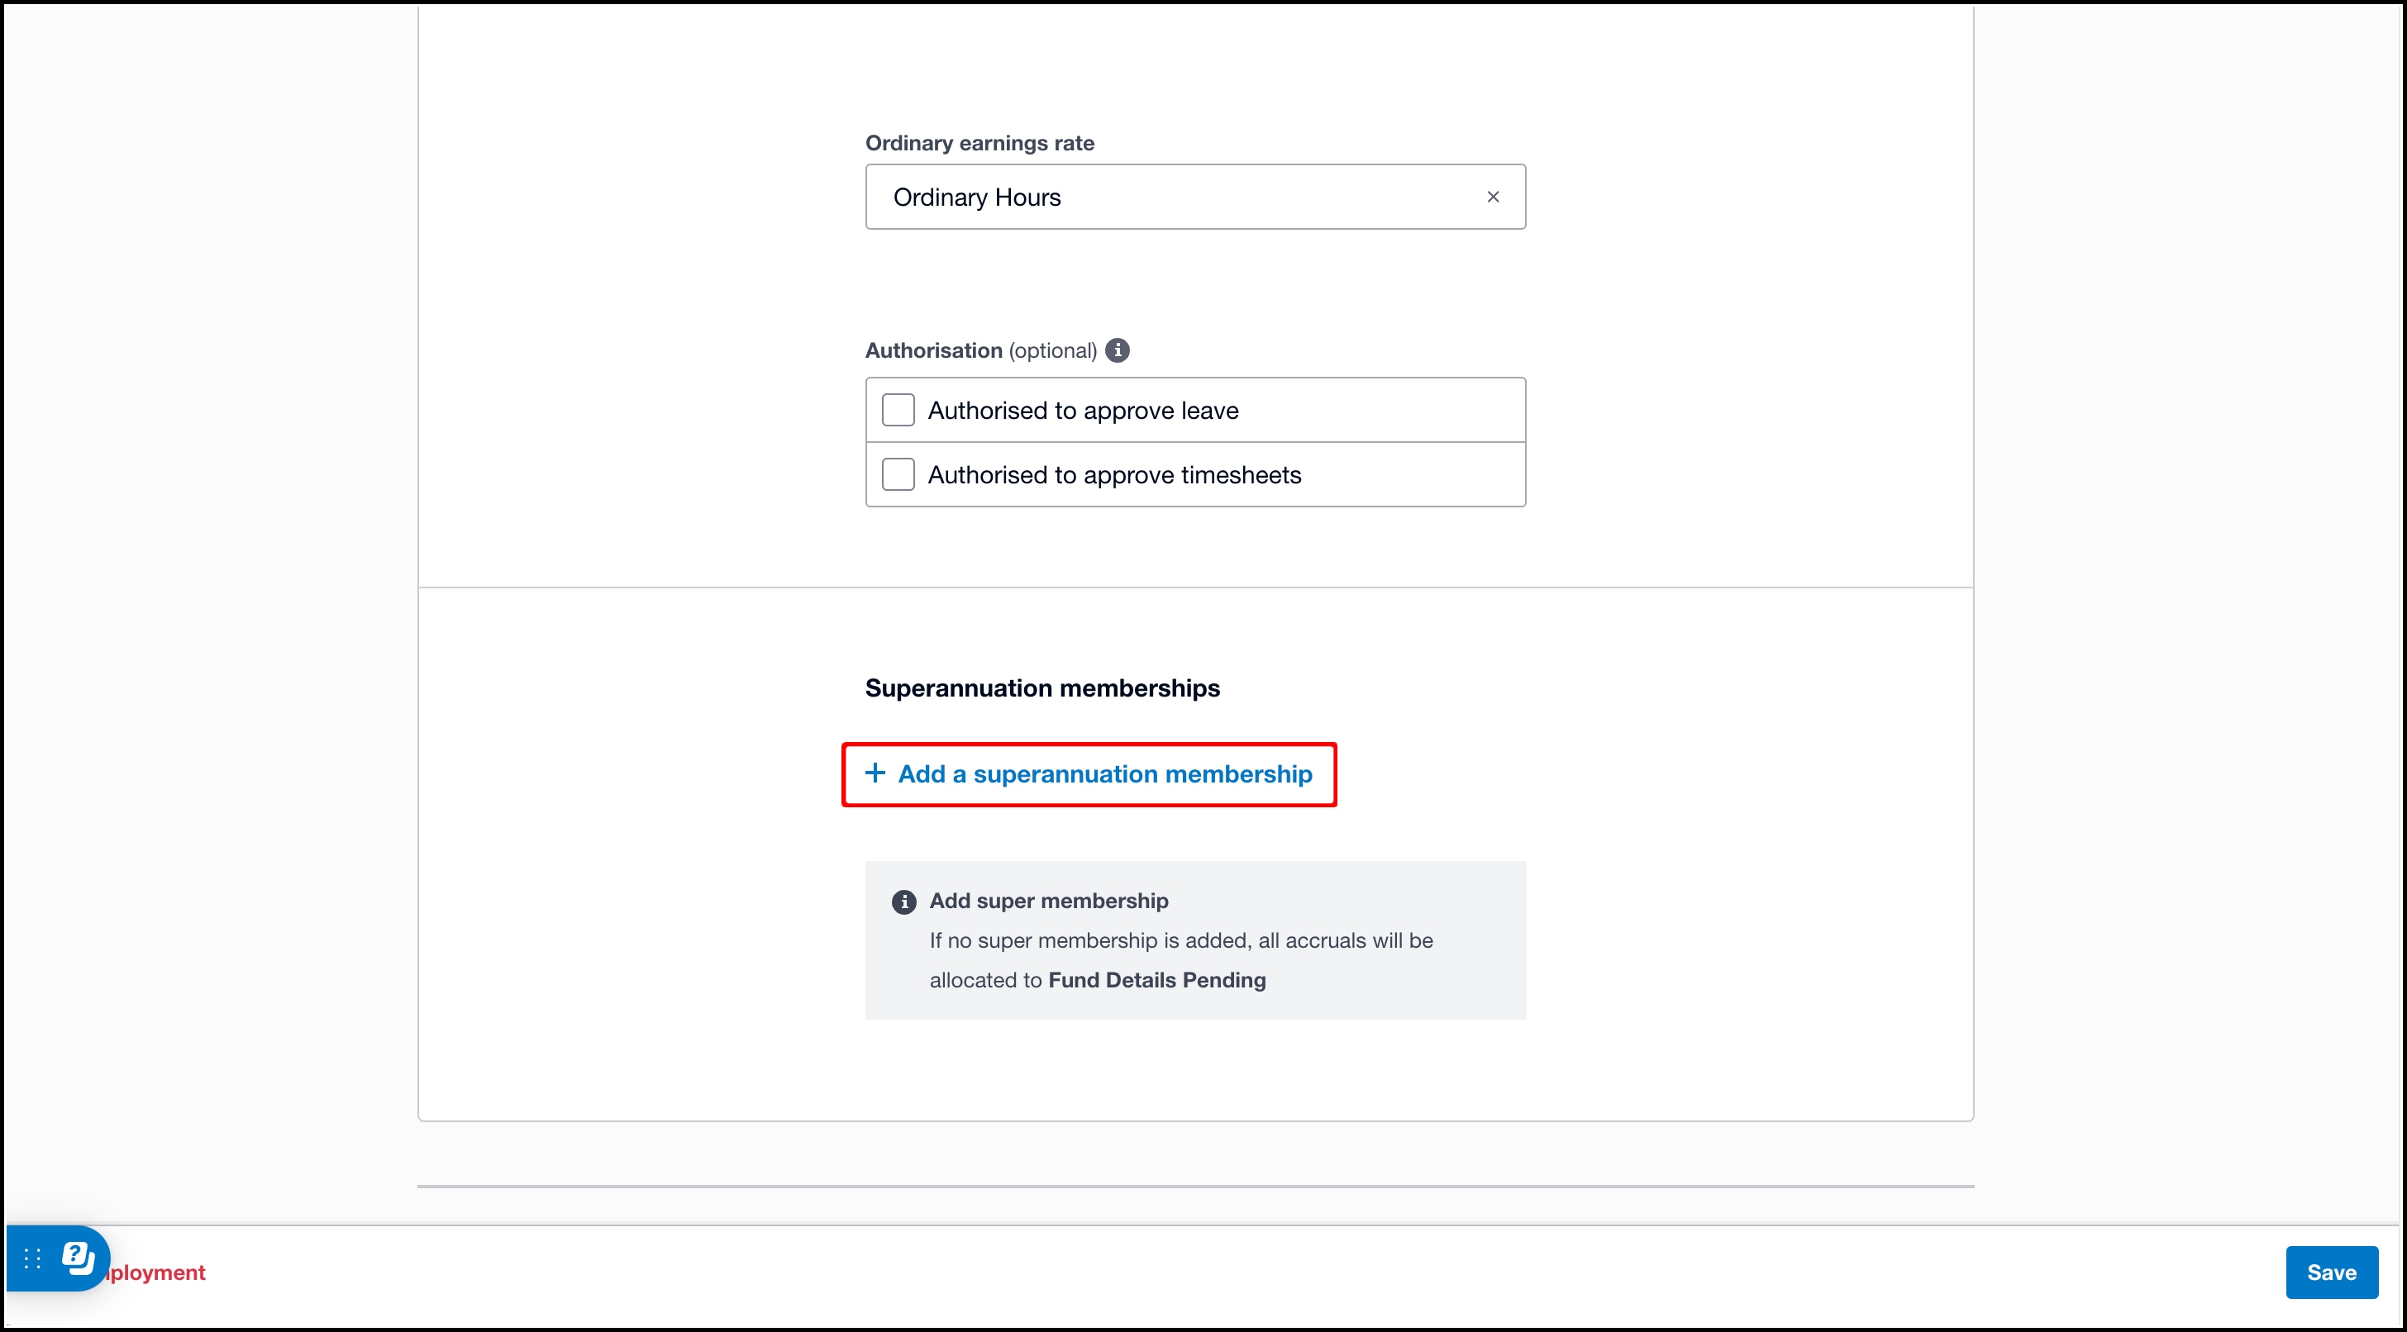Click Add a superannuation membership link

1104,774
